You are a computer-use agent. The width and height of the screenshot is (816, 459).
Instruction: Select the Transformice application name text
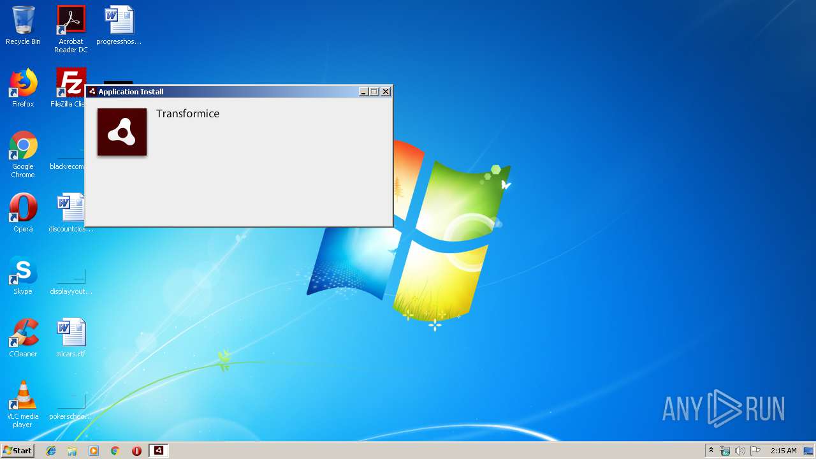tap(187, 113)
